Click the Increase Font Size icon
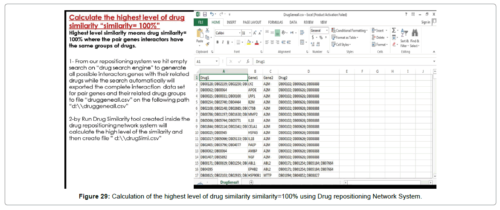Image resolution: width=500 pixels, height=210 pixels. tap(255, 33)
